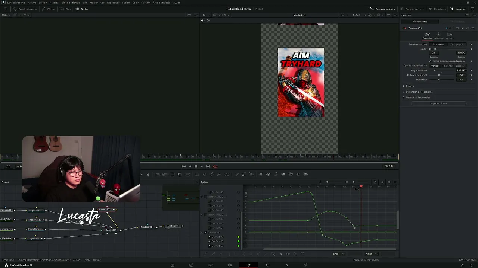The width and height of the screenshot is (478, 268).
Task: Open Reproducir menu
Action: pos(113,3)
